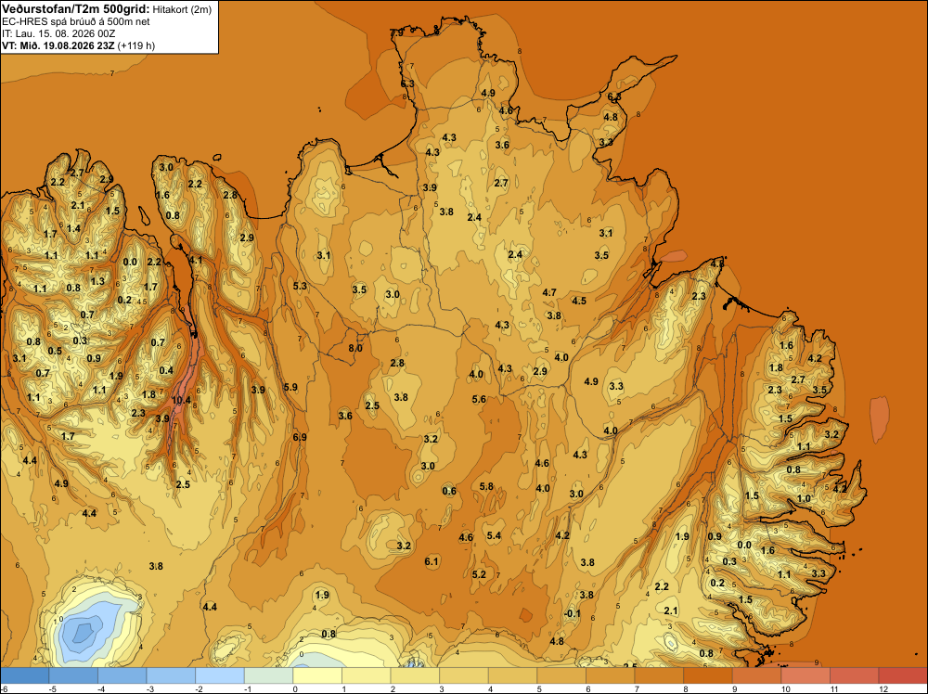Click the title "Veðurstofan/T2m 500grid:"
Image resolution: width=928 pixels, height=694 pixels.
(x=75, y=9)
